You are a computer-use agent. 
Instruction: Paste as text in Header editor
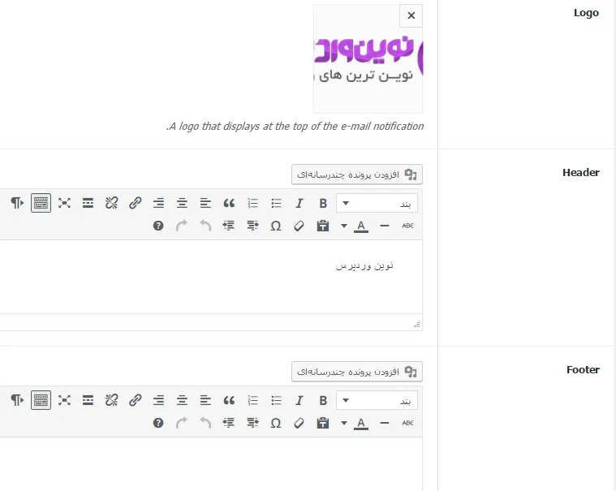point(323,226)
